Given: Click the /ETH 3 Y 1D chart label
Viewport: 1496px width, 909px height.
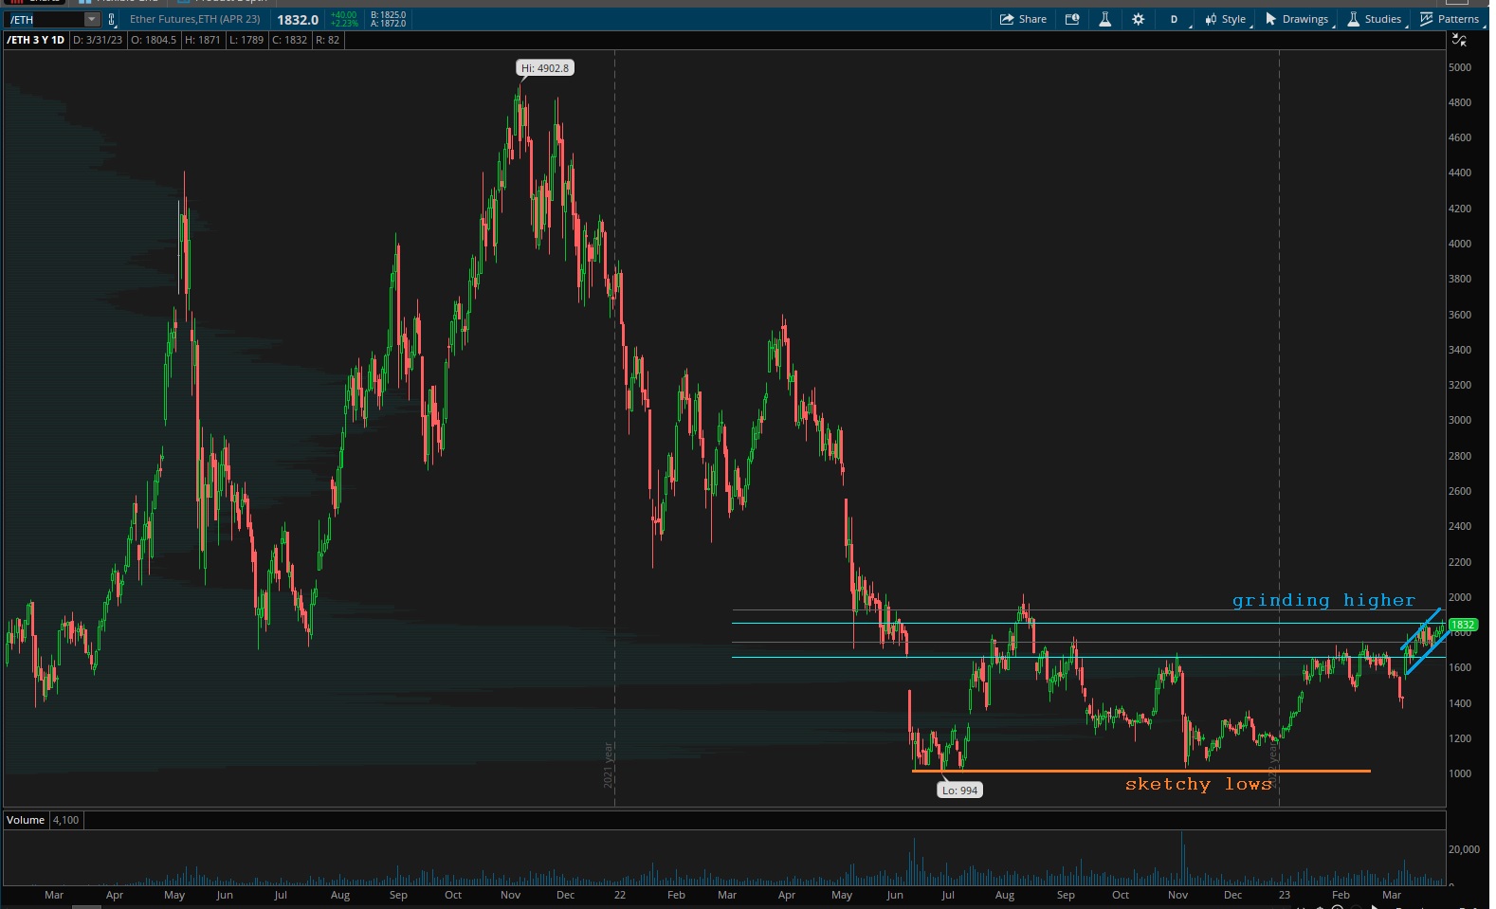Looking at the screenshot, I should 35,40.
